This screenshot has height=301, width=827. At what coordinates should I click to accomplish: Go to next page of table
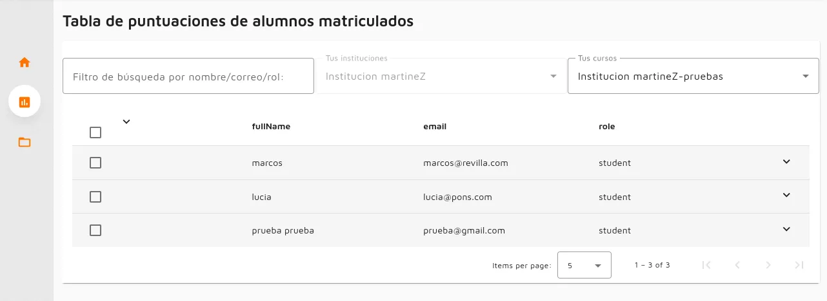pos(768,265)
